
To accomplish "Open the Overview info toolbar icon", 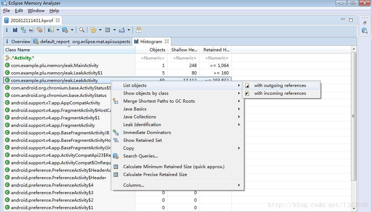I will pyautogui.click(x=7, y=30).
